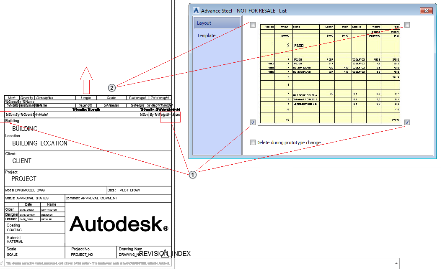Image resolution: width=445 pixels, height=270 pixels.
Task: Click the PLOT_DRAW date field
Action: [130, 190]
